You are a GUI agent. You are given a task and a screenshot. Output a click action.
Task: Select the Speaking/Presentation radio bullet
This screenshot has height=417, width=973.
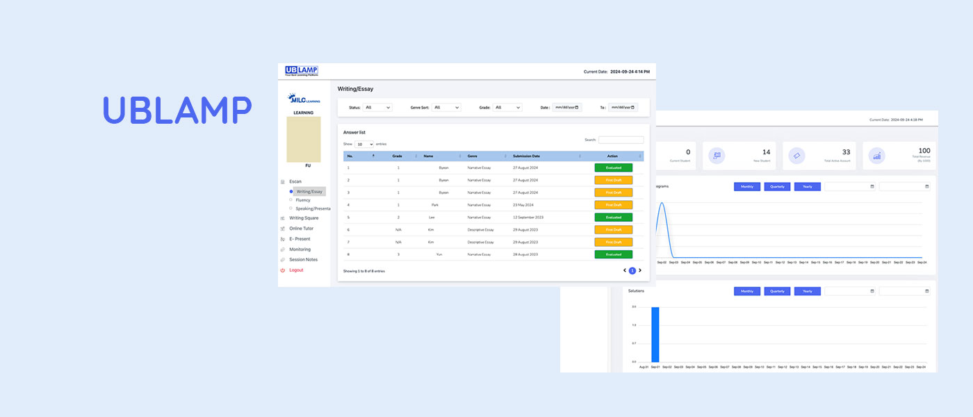[x=291, y=208]
